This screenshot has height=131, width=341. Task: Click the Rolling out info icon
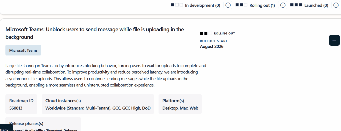pyautogui.click(x=282, y=5)
